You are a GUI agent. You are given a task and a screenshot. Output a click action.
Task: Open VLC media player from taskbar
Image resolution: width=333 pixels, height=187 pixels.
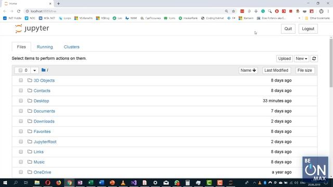pos(123,182)
